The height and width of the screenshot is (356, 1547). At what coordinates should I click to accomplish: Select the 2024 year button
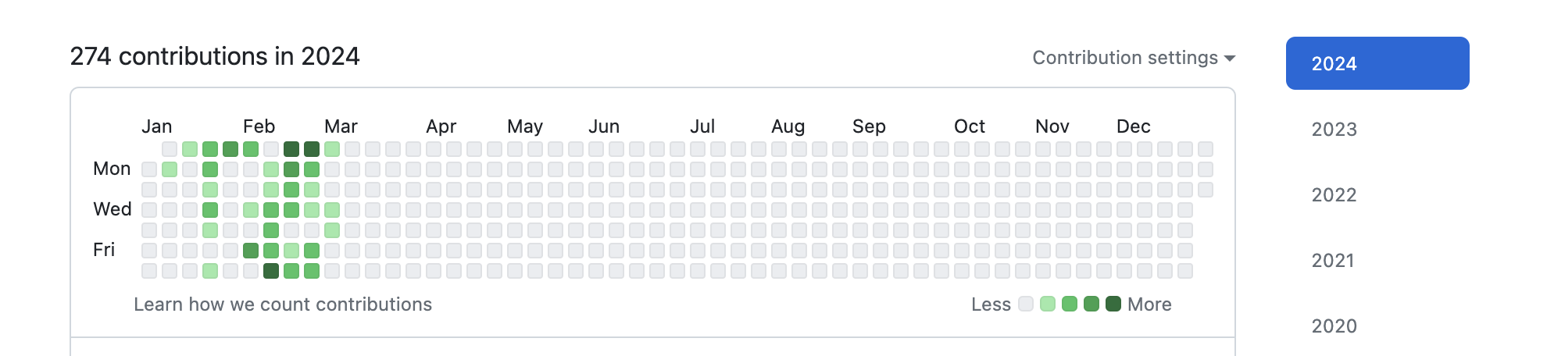click(1377, 63)
